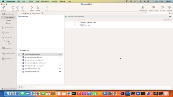Open the File menu
Screen dimensions: 173x97
click(19, 1)
